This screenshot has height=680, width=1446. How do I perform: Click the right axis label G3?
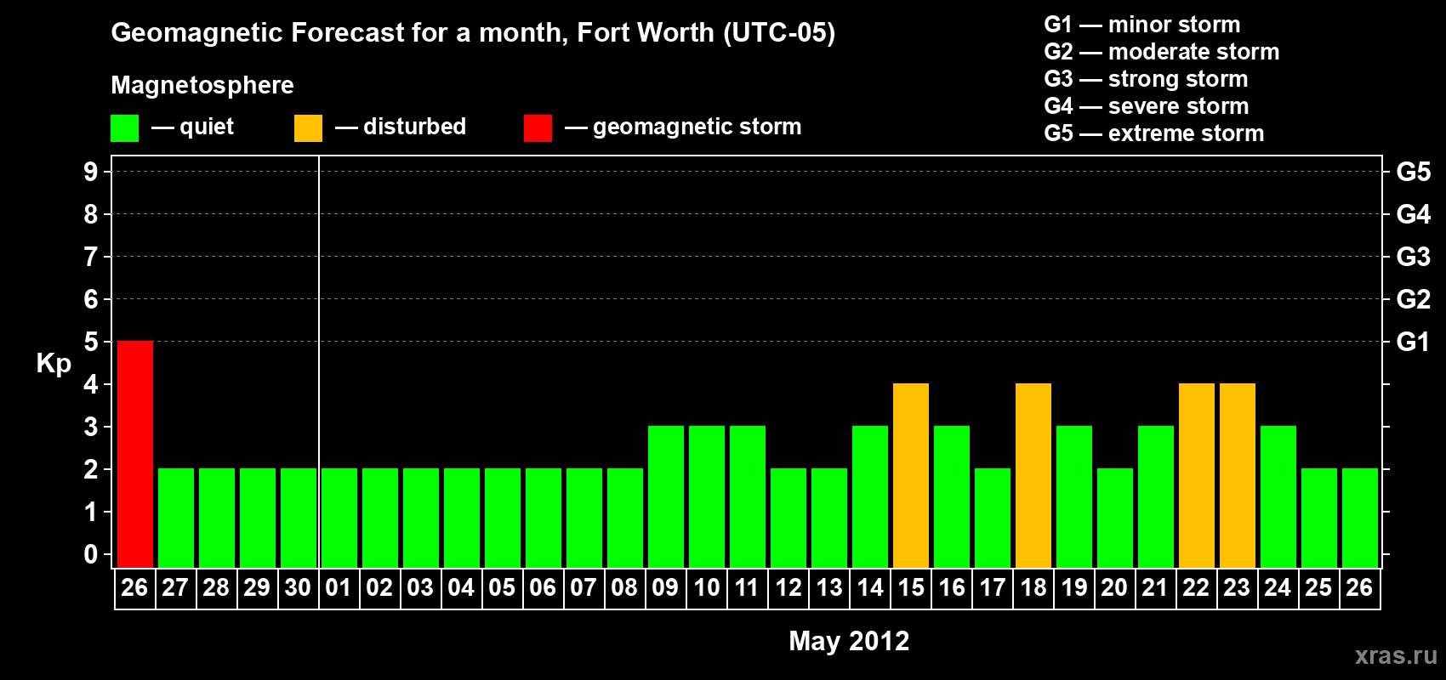[x=1414, y=257]
